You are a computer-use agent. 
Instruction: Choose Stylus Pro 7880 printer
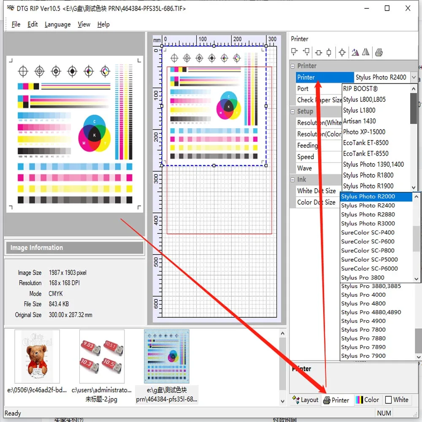click(x=378, y=338)
